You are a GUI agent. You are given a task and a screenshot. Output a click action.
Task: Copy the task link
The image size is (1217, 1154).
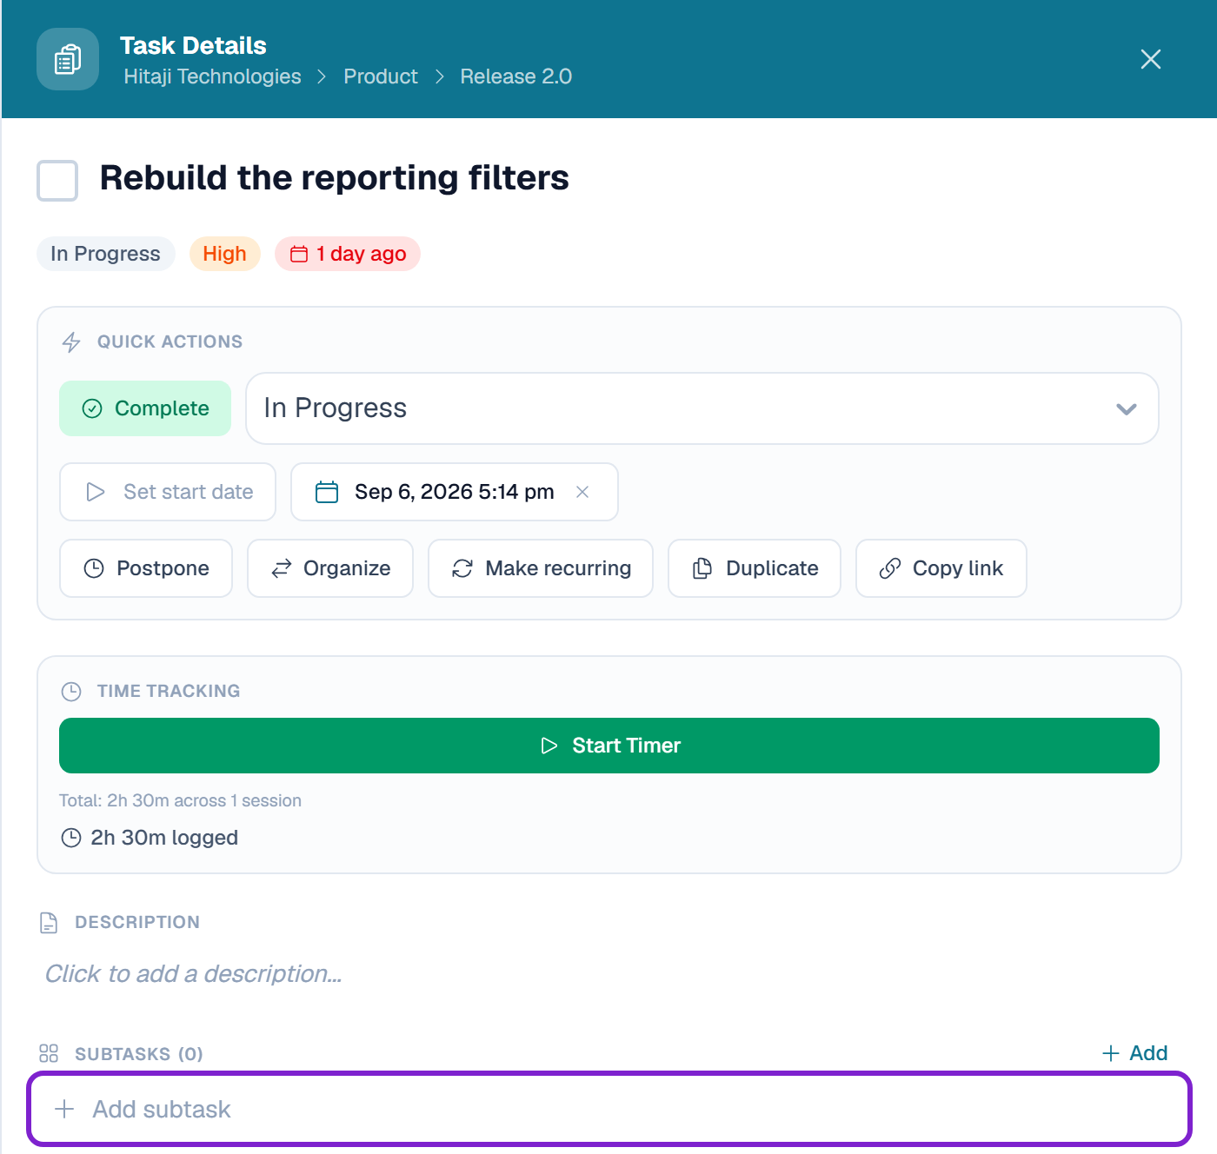tap(941, 568)
